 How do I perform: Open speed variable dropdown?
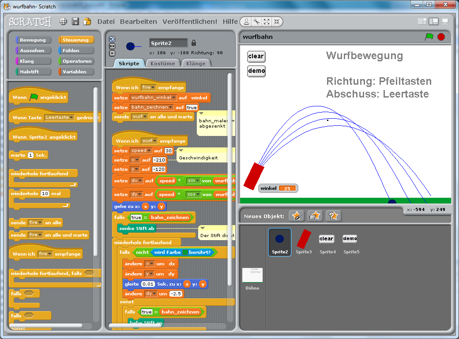pyautogui.click(x=141, y=151)
